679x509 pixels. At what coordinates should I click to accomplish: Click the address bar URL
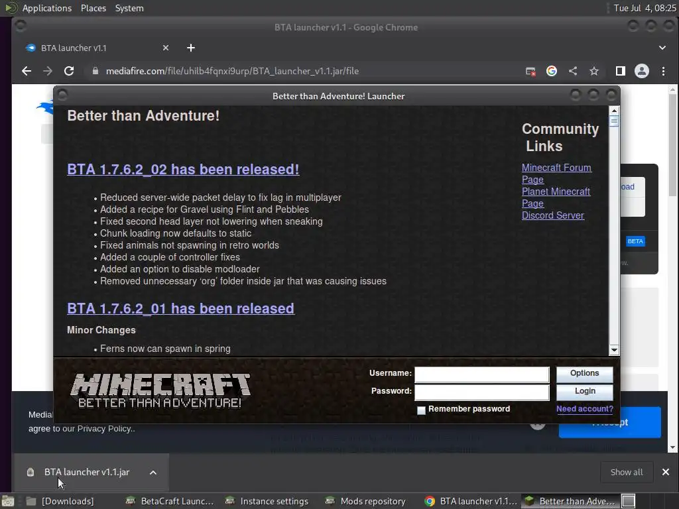click(x=232, y=71)
